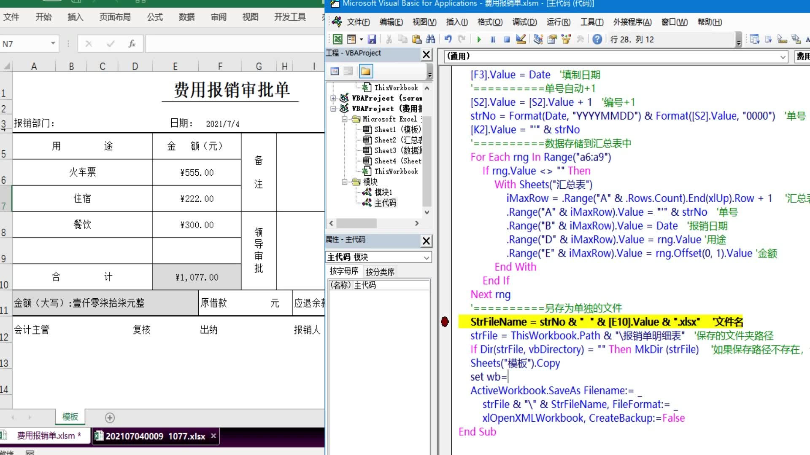Close the 属性 - 主代码 properties panel

pos(427,241)
